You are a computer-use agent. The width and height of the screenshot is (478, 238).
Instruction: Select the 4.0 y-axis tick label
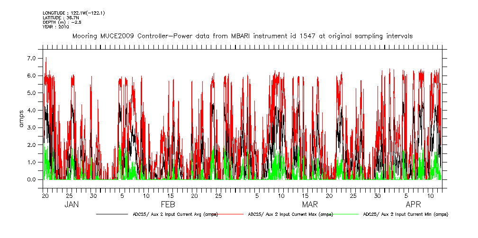pos(31,110)
